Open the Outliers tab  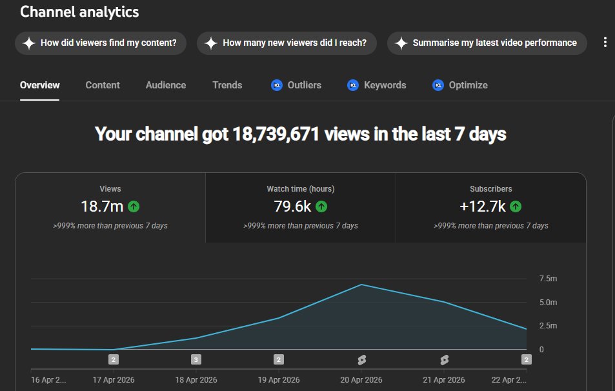[296, 85]
